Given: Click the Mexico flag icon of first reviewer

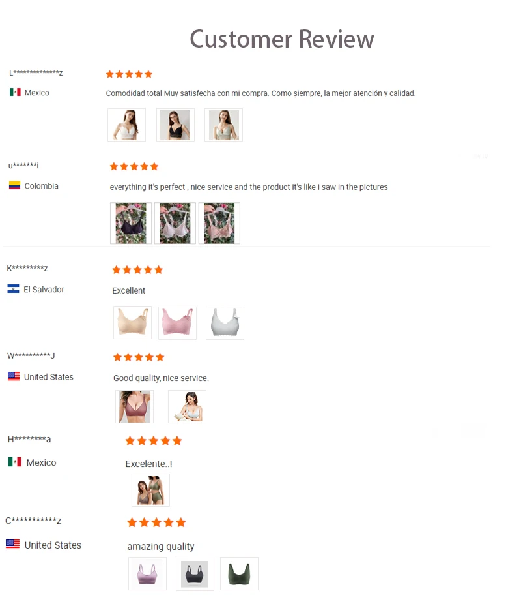Looking at the screenshot, I should point(15,92).
